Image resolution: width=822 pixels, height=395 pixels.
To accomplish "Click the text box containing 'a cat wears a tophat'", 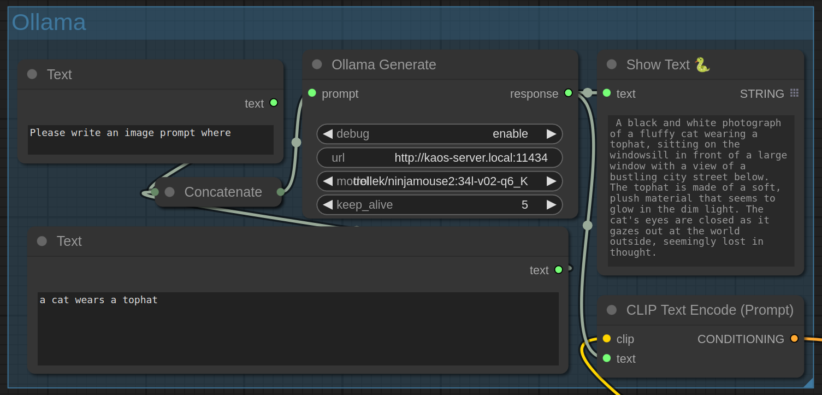I will [298, 328].
